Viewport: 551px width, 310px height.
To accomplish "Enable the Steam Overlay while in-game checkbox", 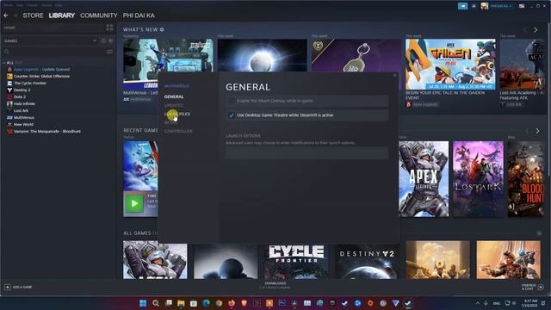I will (x=231, y=101).
